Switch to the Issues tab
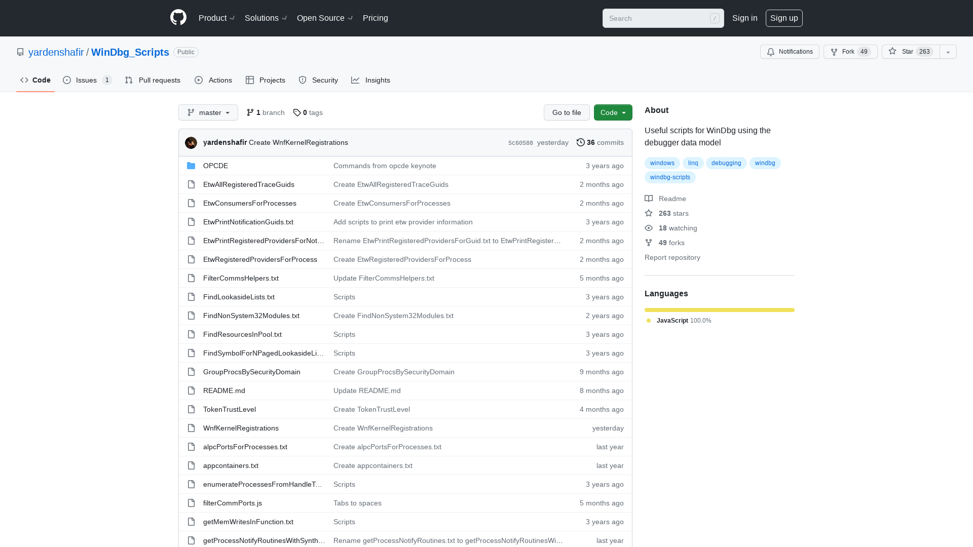 pos(87,80)
